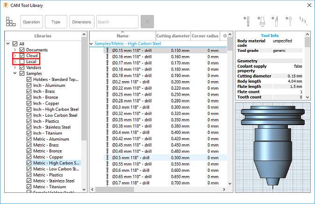Viewport: 315px width, 204px height.
Task: Open the Dimensions filter button
Action: [81, 22]
